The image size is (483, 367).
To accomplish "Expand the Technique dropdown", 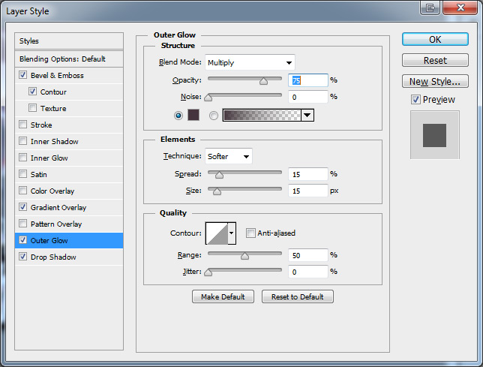I will 229,156.
